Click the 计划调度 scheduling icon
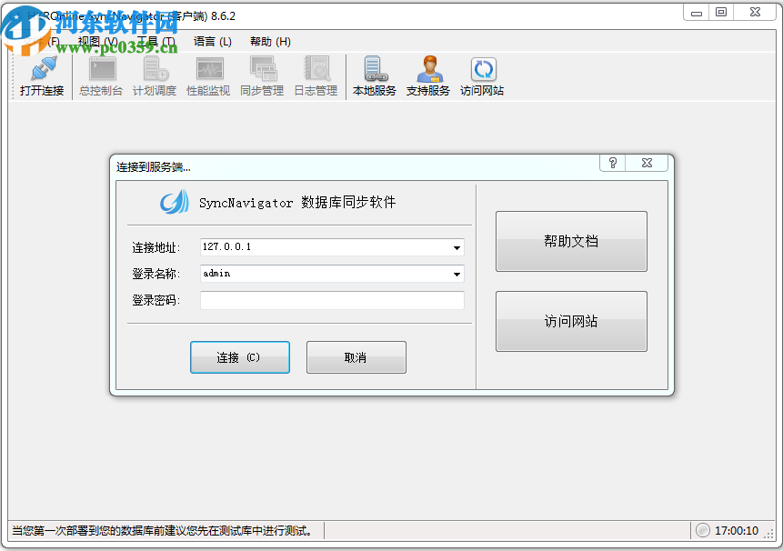The image size is (783, 551). coord(155,75)
